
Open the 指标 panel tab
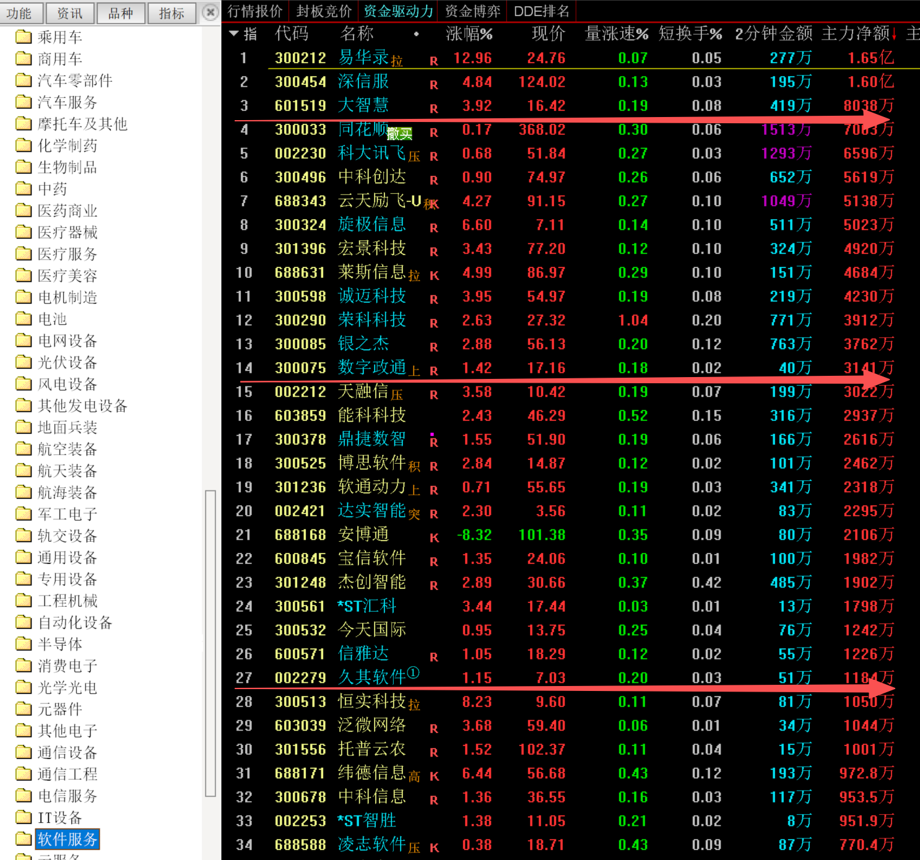click(x=171, y=13)
